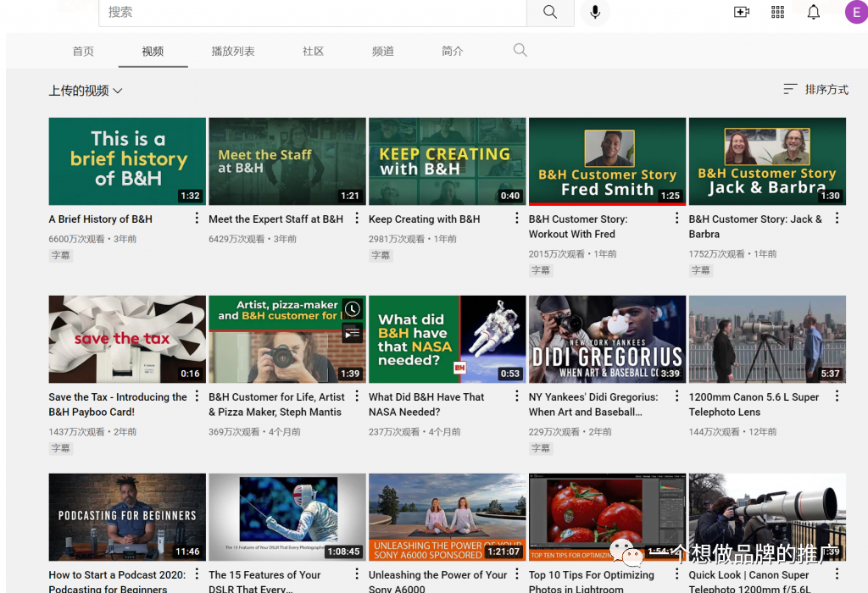
Task: Open the purple account avatar
Action: (855, 12)
